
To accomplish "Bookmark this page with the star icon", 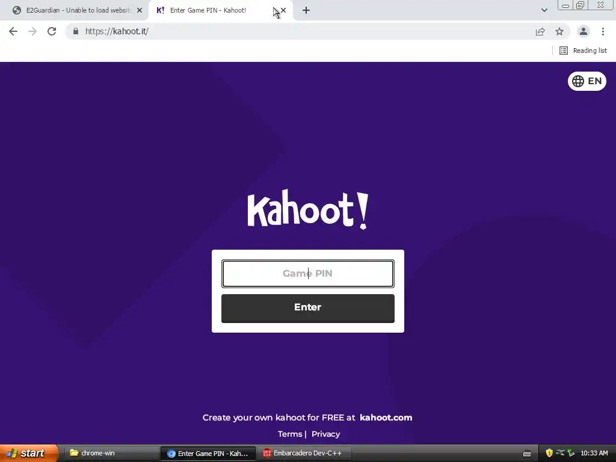I will pos(559,31).
